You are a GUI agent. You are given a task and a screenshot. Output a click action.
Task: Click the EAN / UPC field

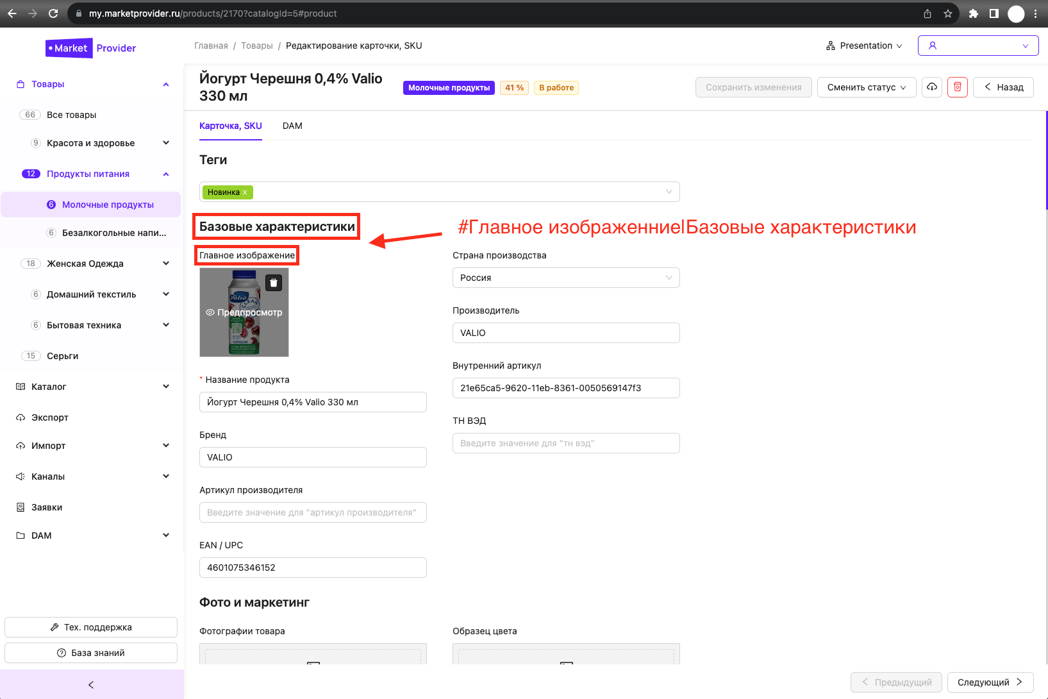pyautogui.click(x=313, y=568)
